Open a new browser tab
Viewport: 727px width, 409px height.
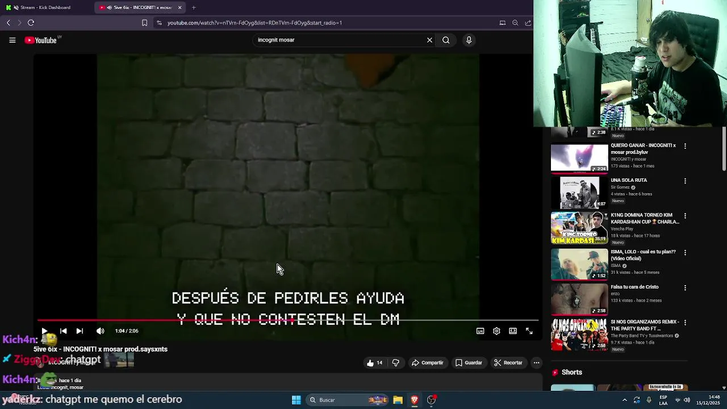194,7
